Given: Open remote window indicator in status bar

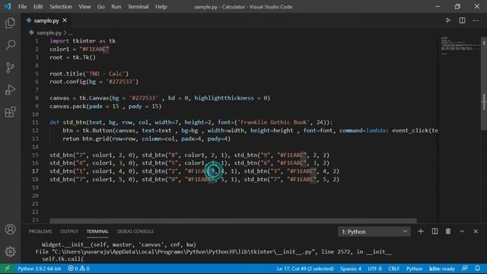Looking at the screenshot, I should point(7,269).
